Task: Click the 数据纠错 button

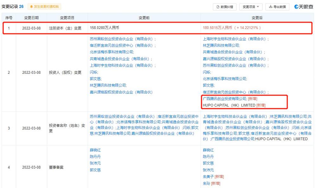Action: point(225,7)
